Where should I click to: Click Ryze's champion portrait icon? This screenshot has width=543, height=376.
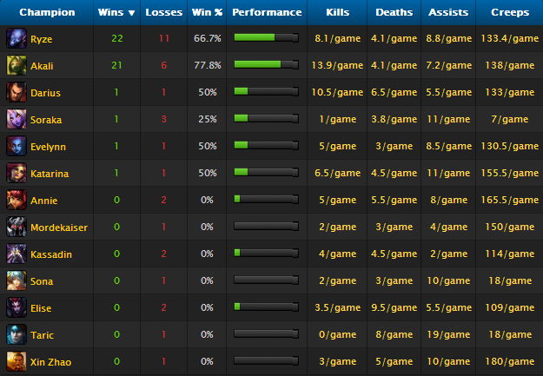[x=17, y=38]
